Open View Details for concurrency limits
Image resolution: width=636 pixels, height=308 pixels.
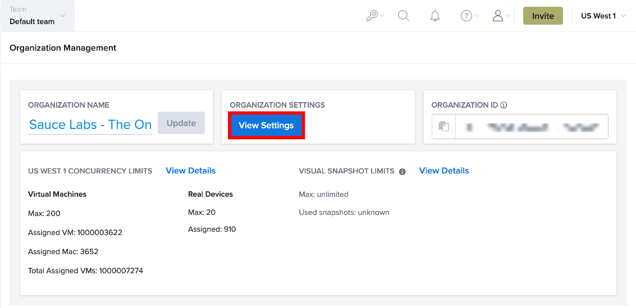[191, 171]
